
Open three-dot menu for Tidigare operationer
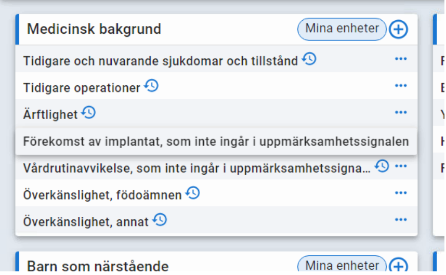point(400,86)
